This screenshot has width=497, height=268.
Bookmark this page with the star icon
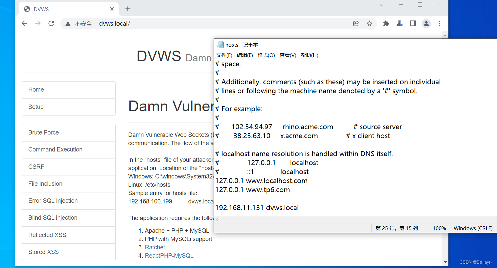[369, 23]
